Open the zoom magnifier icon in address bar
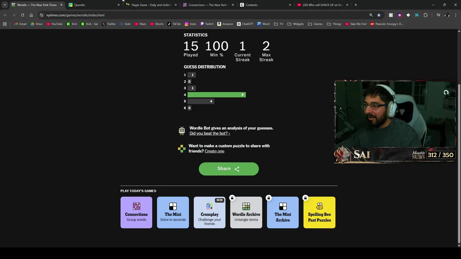461x259 pixels. coord(371,15)
